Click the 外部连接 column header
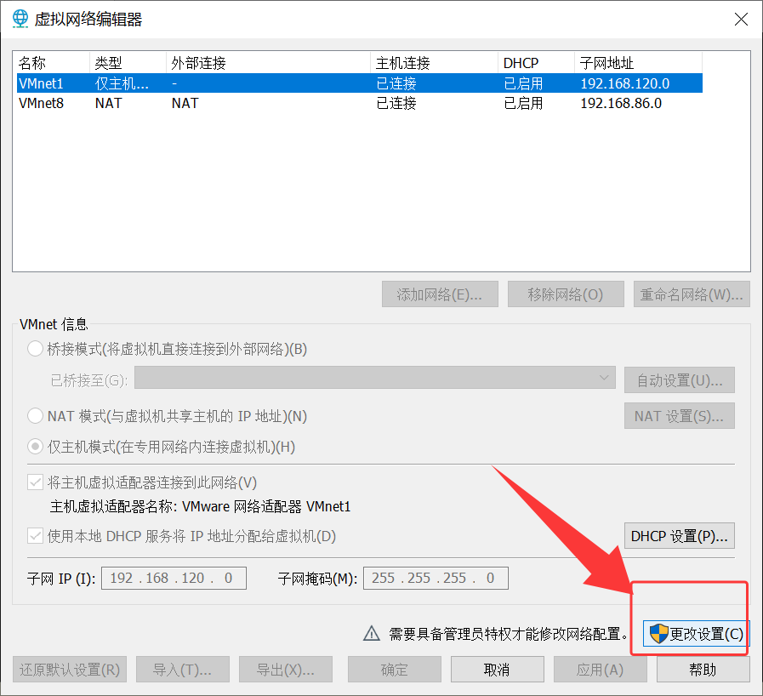 [x=268, y=63]
